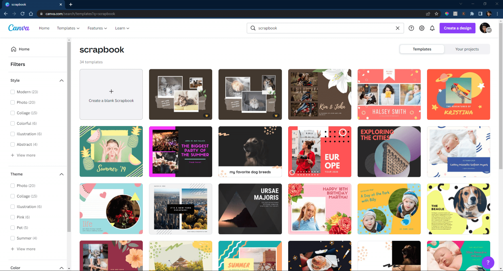Open the floating help bubble at bottom right

(x=488, y=263)
